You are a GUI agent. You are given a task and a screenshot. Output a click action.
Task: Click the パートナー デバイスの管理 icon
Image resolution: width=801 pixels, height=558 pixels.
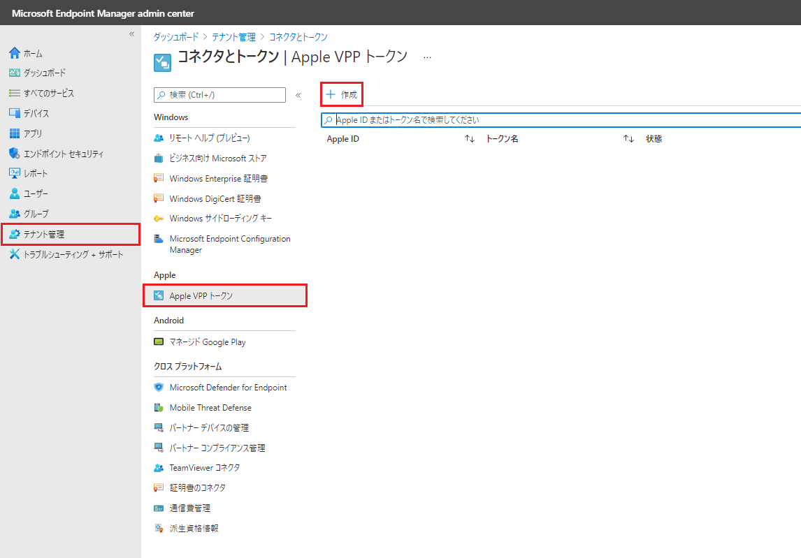point(159,427)
